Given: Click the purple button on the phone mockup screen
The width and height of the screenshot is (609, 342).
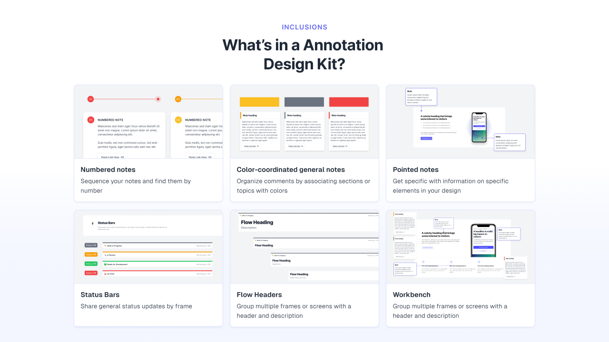Looking at the screenshot, I should coord(479,126).
